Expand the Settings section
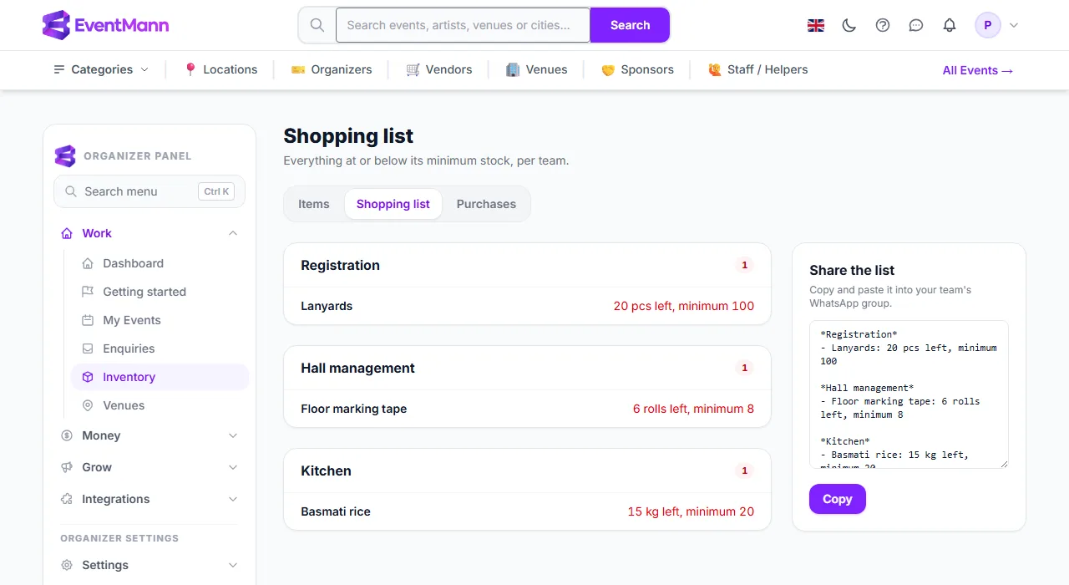This screenshot has width=1069, height=585. click(x=149, y=565)
